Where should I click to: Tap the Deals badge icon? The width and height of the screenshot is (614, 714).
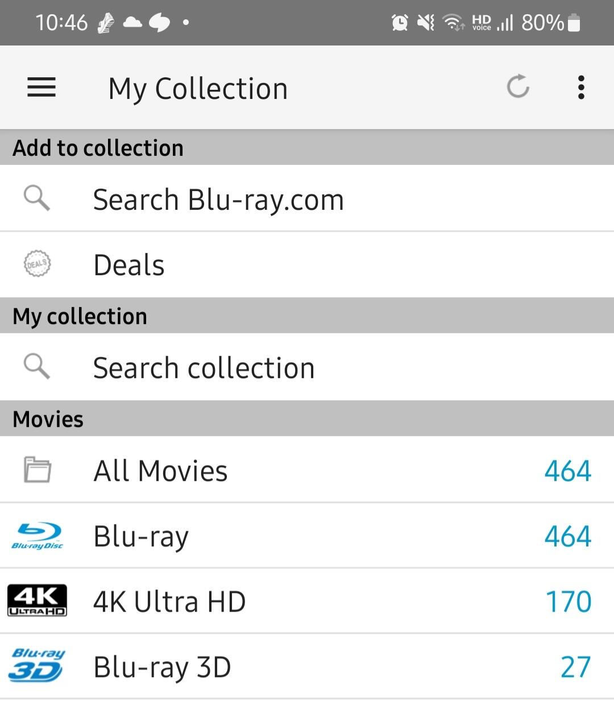pos(37,264)
